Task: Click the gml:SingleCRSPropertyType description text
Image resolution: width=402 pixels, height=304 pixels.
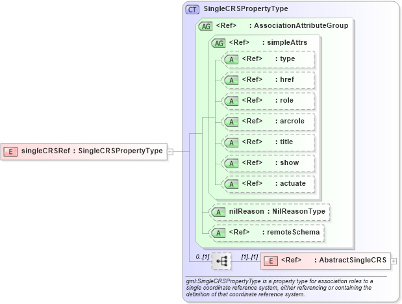Action: (279, 288)
